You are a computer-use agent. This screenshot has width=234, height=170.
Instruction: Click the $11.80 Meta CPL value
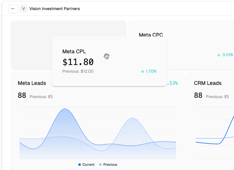[x=78, y=62]
